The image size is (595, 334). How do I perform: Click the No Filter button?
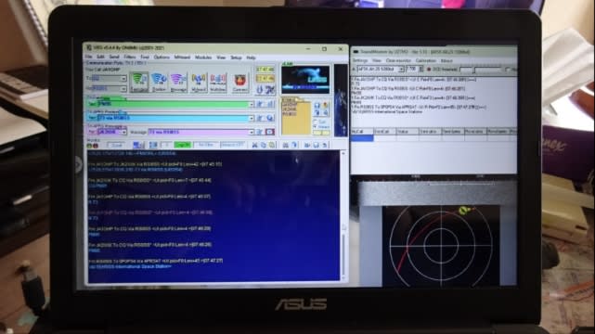pos(206,146)
